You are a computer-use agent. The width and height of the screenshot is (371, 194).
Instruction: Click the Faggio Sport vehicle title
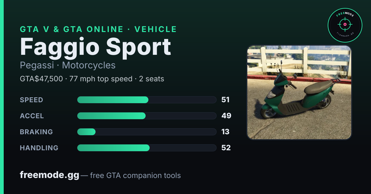96,47
